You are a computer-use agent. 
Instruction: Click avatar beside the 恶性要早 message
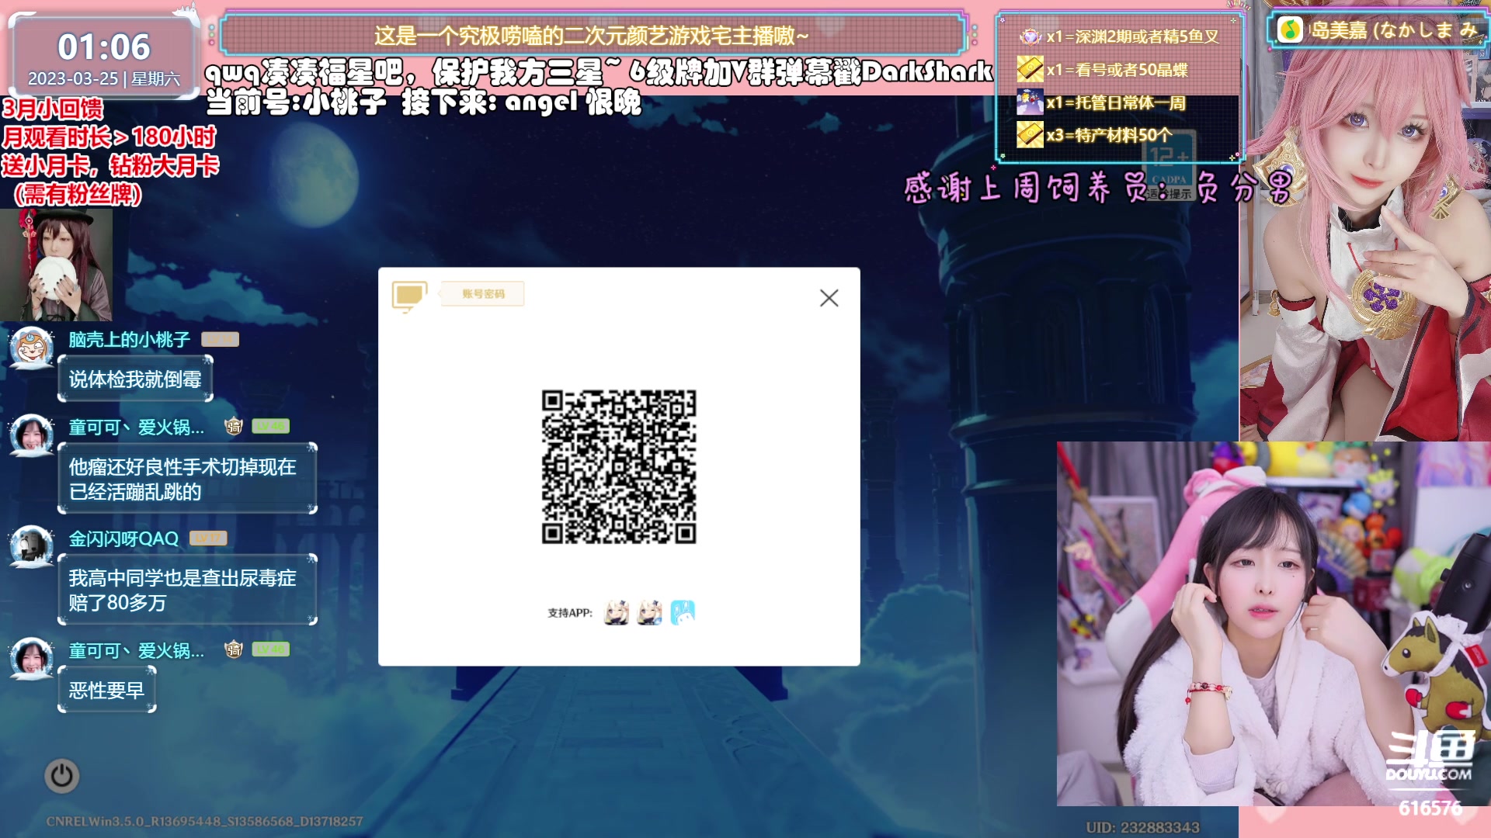point(31,659)
